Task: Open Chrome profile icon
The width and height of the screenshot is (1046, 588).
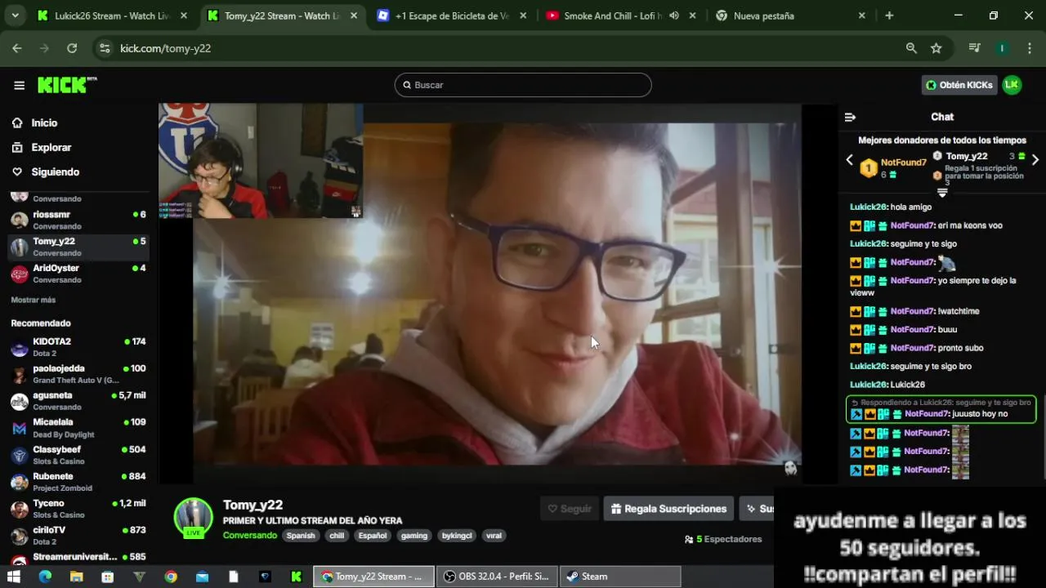Action: pos(1002,48)
